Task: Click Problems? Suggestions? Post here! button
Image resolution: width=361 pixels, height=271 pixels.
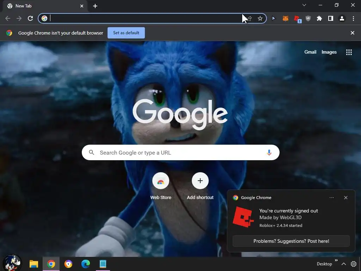Action: click(291, 241)
